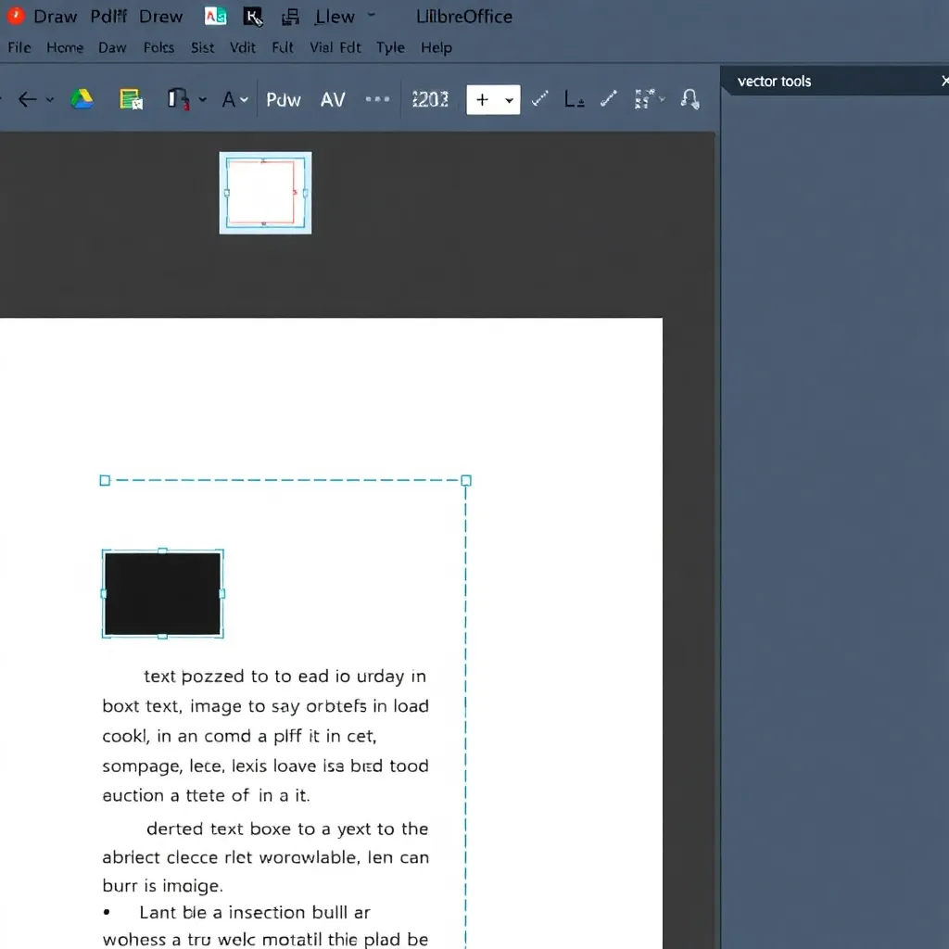The height and width of the screenshot is (949, 949).
Task: Switch to the Home menu tab
Action: coord(65,47)
